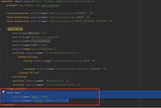Viewport: 161px width, 108px height.
Task: Click the android:allowBackup attribute
Action: point(25,33)
